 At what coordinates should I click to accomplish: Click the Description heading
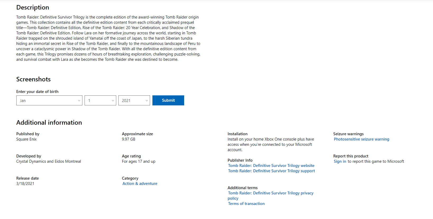click(x=33, y=7)
